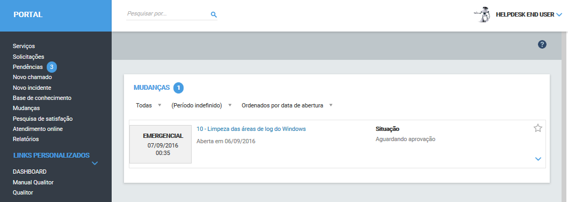Open the Manual Qualitor link

(x=33, y=182)
